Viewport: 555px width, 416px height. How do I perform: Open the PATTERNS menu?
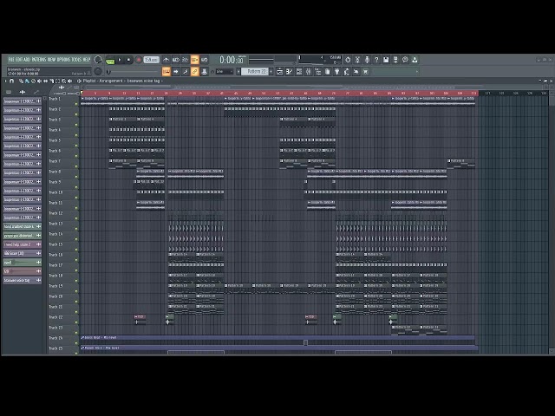point(39,60)
